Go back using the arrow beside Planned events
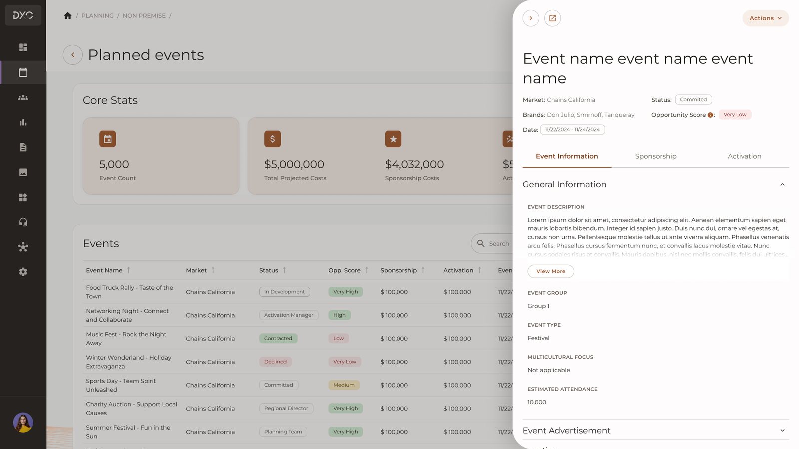The image size is (799, 449). pyautogui.click(x=73, y=55)
